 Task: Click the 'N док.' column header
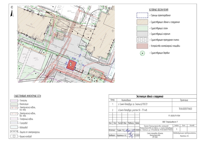click(x=125, y=123)
